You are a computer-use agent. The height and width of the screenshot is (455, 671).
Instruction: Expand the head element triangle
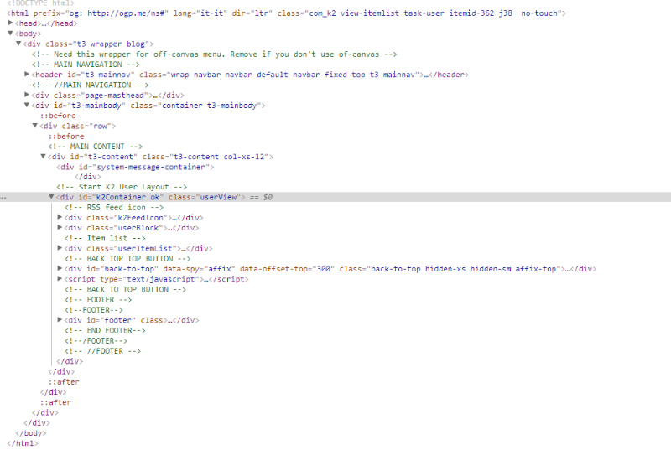(10, 23)
